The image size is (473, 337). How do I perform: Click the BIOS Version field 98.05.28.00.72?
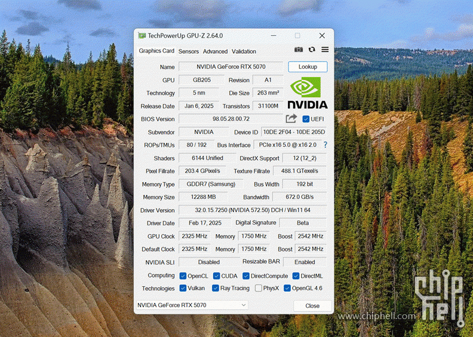[231, 119]
